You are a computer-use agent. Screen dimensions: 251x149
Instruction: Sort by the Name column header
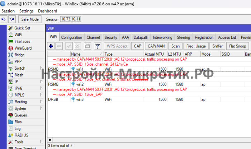[x=87, y=54]
